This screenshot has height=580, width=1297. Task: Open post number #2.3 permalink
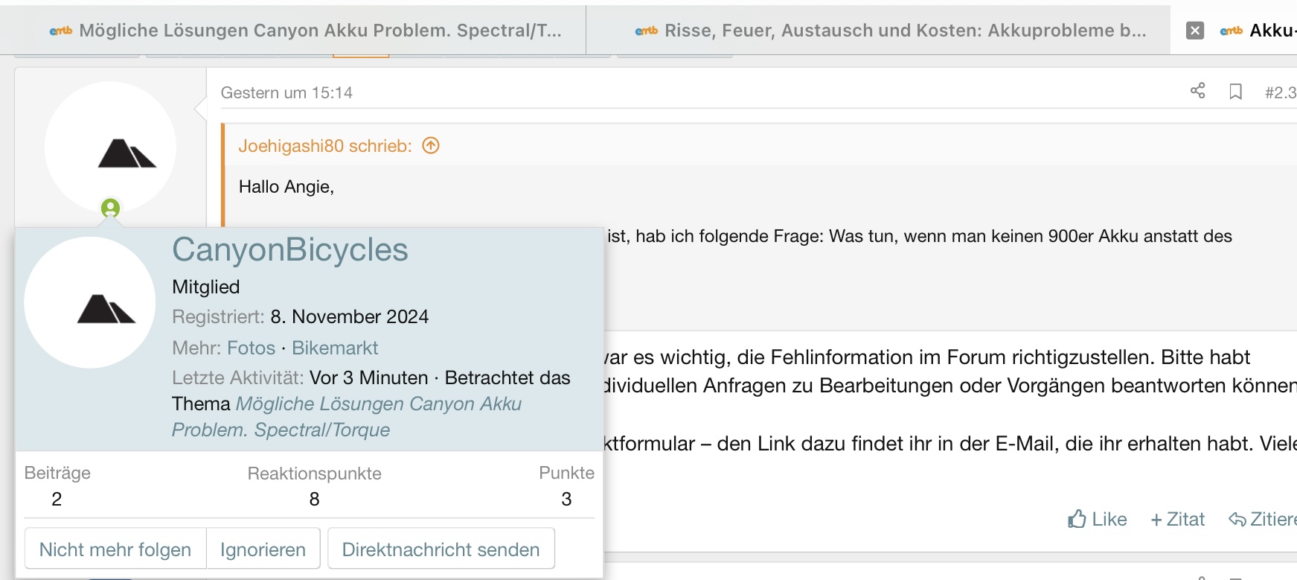click(x=1281, y=92)
